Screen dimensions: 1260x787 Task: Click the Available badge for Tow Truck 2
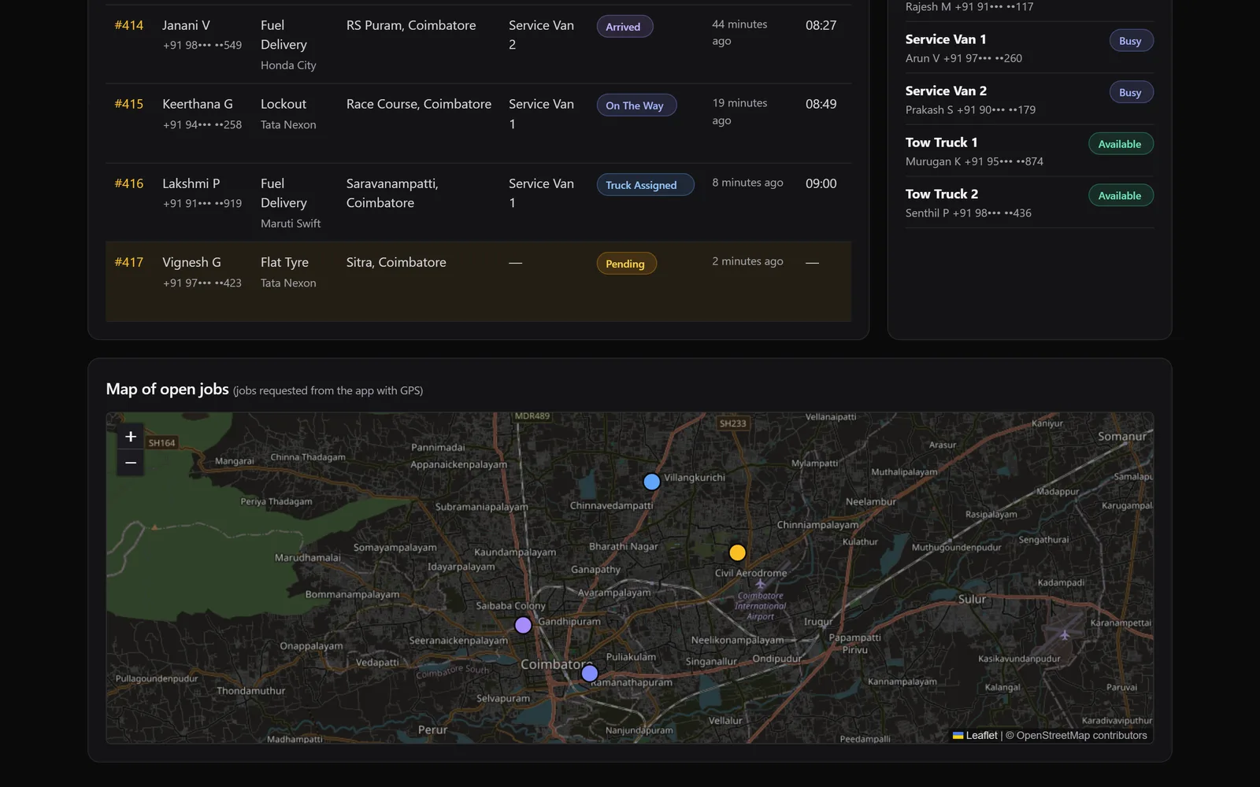(1121, 195)
